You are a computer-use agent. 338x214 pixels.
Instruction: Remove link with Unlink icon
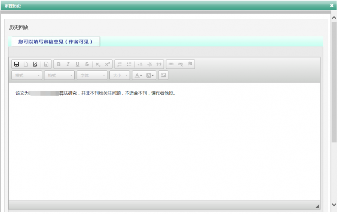[180, 64]
